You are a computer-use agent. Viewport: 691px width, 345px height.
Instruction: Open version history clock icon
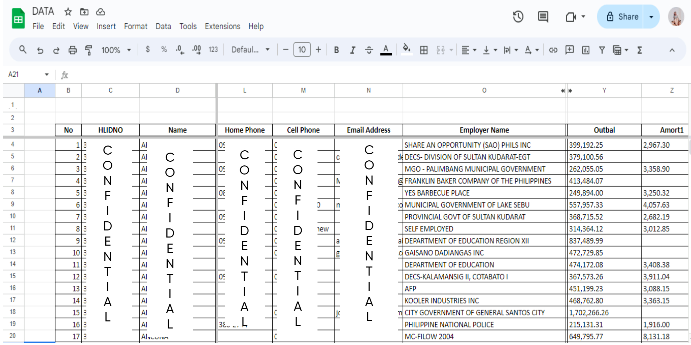coord(518,17)
